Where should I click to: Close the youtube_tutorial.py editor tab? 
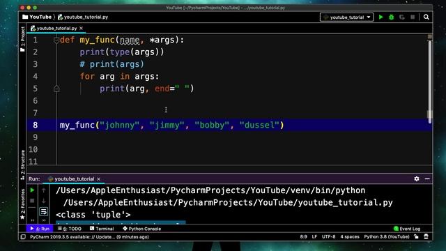[x=81, y=28]
